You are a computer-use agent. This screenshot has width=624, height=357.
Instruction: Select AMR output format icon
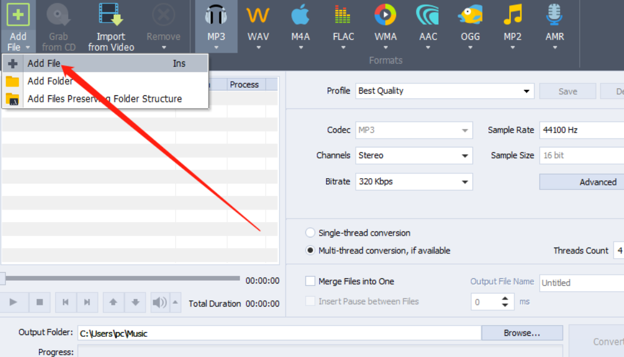click(x=554, y=15)
